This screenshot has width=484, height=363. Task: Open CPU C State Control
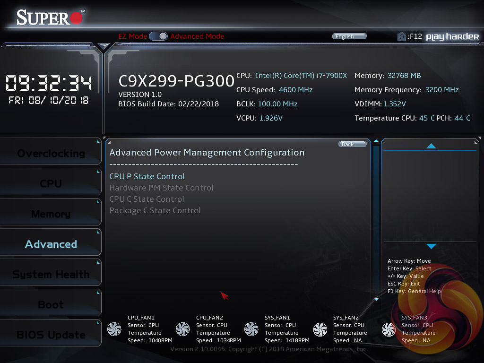click(x=147, y=199)
